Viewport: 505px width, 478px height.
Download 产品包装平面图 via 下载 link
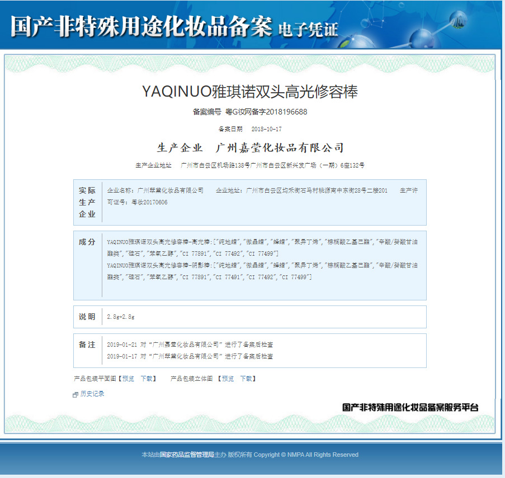point(146,379)
